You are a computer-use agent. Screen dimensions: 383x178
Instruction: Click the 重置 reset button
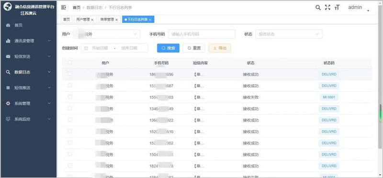194,48
